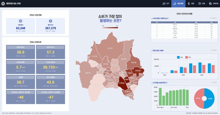
Task: Click the 종사자수 worker icon
Action: click(x=50, y=21)
